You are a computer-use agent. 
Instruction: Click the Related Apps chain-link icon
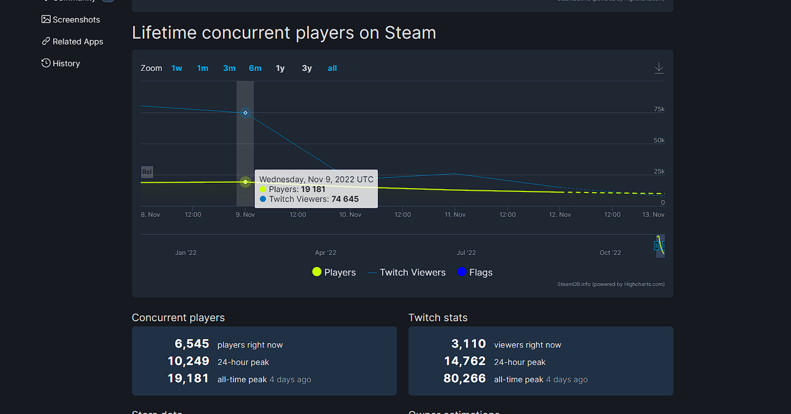pyautogui.click(x=46, y=42)
